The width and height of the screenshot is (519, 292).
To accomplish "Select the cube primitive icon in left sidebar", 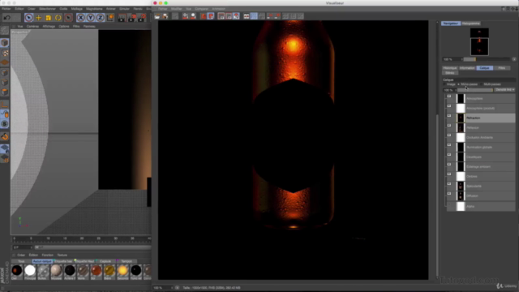I will point(5,43).
